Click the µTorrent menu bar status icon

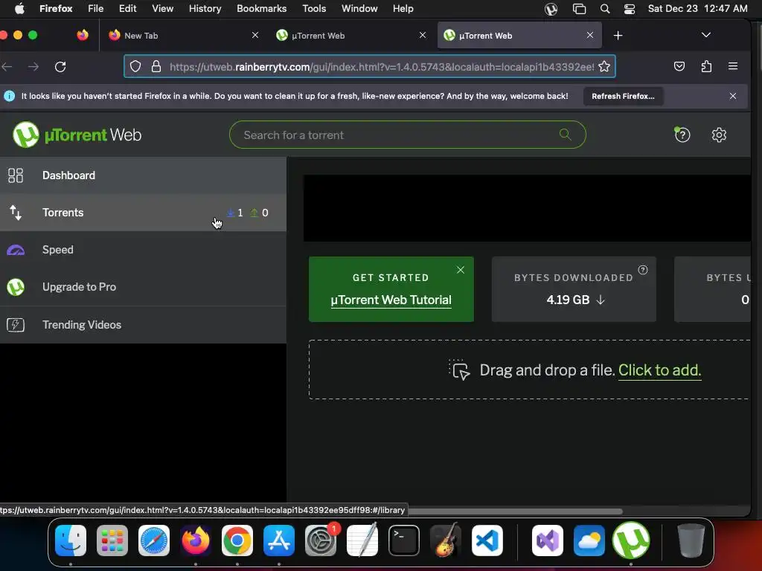551,9
